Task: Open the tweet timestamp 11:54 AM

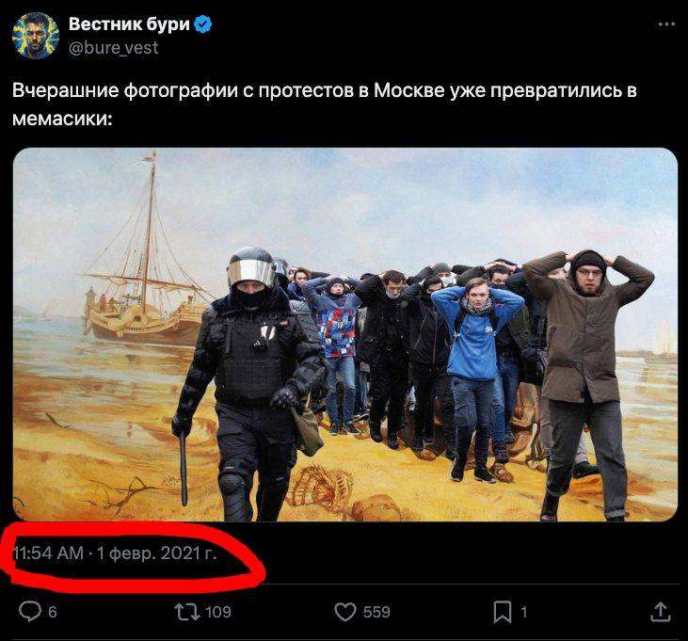Action: (48, 553)
